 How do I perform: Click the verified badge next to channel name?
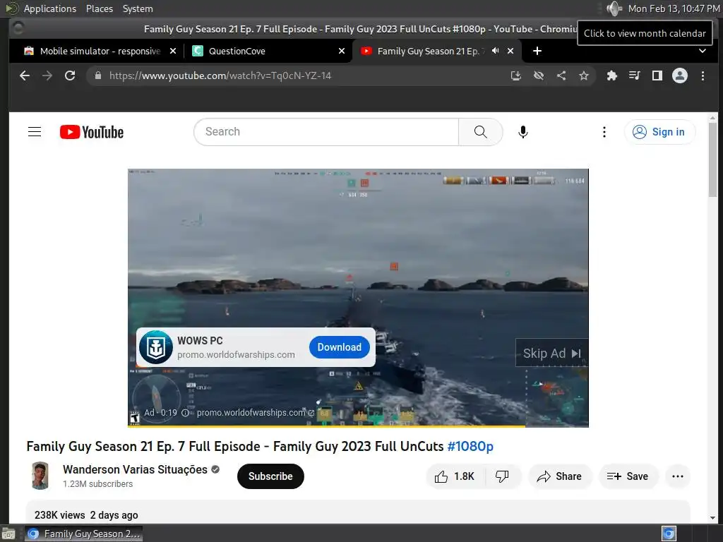[215, 469]
